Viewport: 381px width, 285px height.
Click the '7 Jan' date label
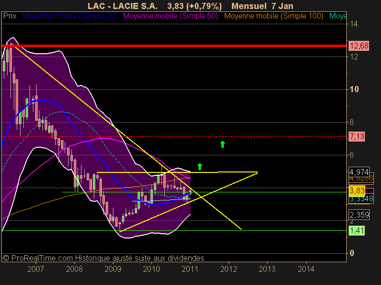coord(282,6)
